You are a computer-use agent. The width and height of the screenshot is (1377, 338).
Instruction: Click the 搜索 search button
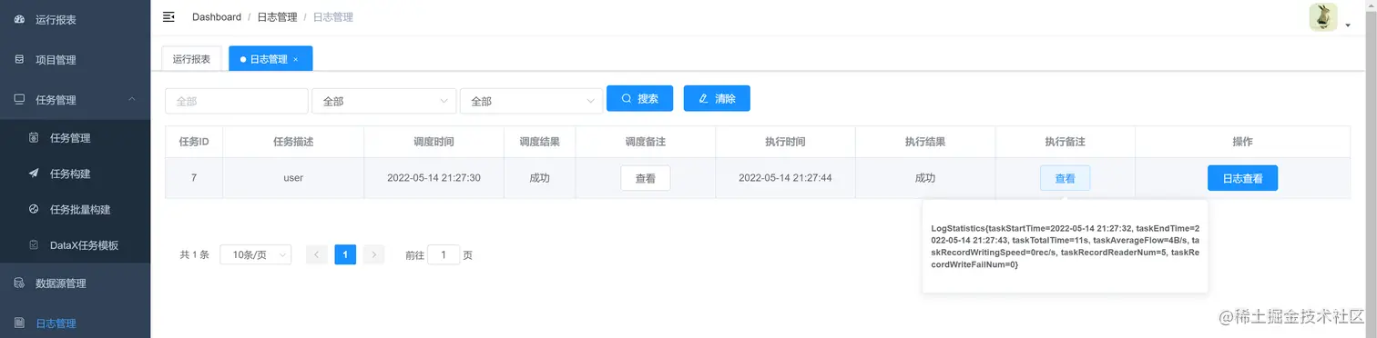click(639, 98)
